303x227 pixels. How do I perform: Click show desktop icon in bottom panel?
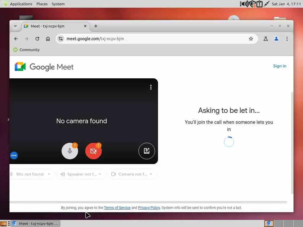pos(3,223)
